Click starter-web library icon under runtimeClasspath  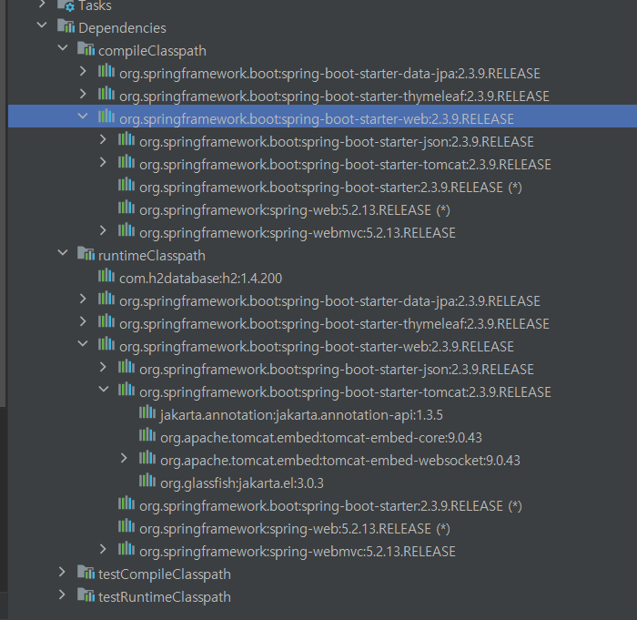tap(106, 344)
